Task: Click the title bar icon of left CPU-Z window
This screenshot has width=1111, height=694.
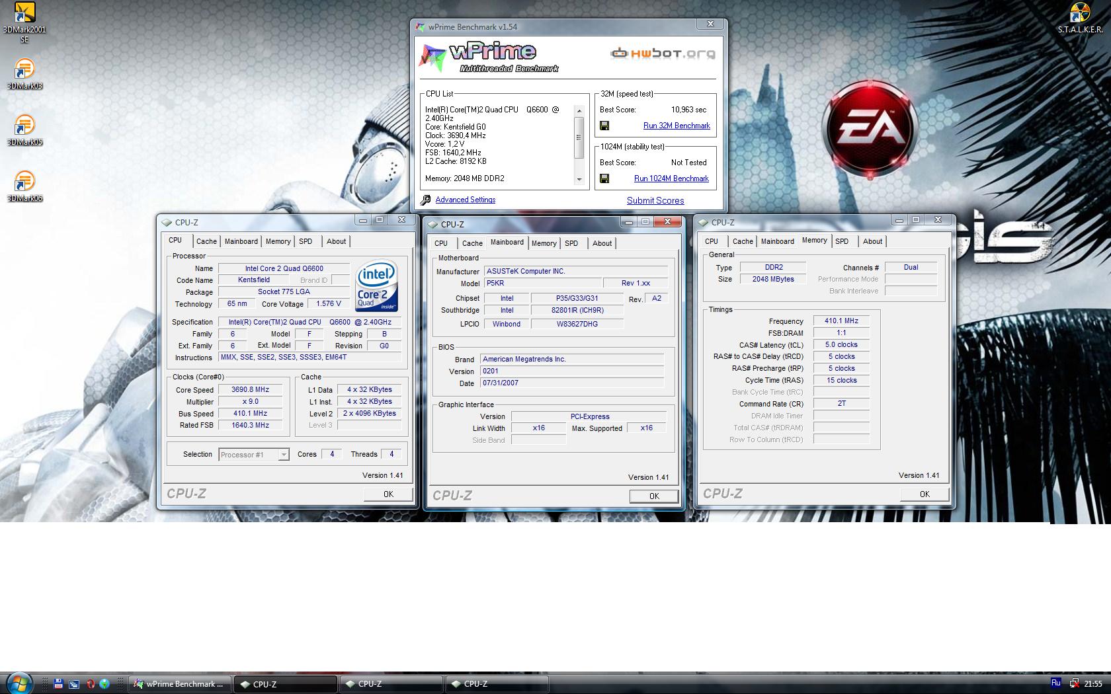Action: (167, 223)
